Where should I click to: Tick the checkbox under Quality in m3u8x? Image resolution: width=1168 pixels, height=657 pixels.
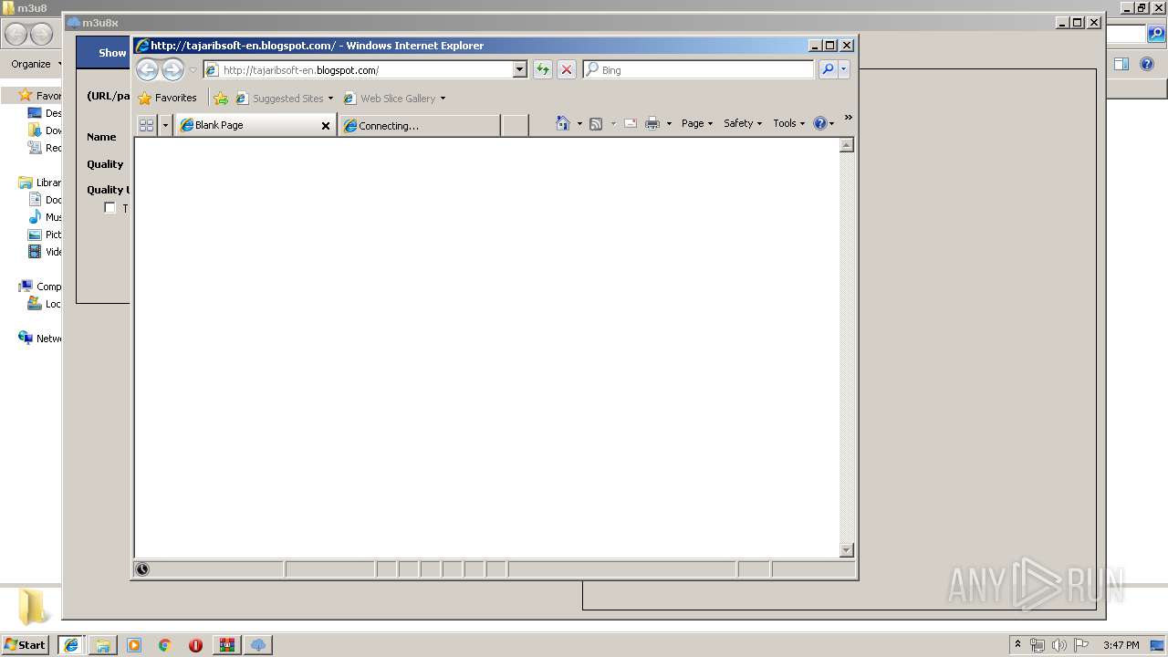pyautogui.click(x=109, y=208)
